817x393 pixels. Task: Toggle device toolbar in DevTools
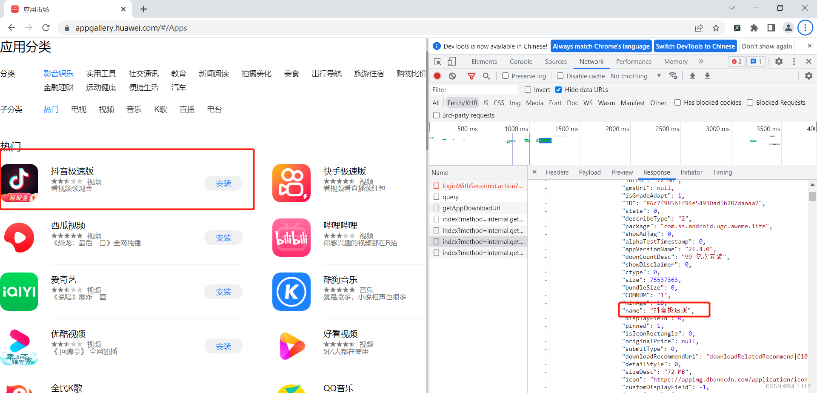coord(451,62)
